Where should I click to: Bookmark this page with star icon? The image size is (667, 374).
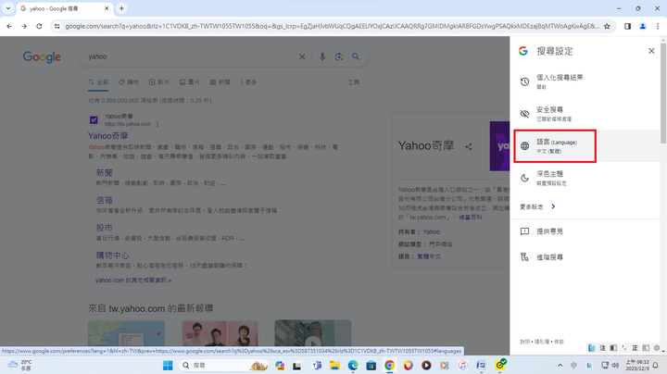point(607,26)
